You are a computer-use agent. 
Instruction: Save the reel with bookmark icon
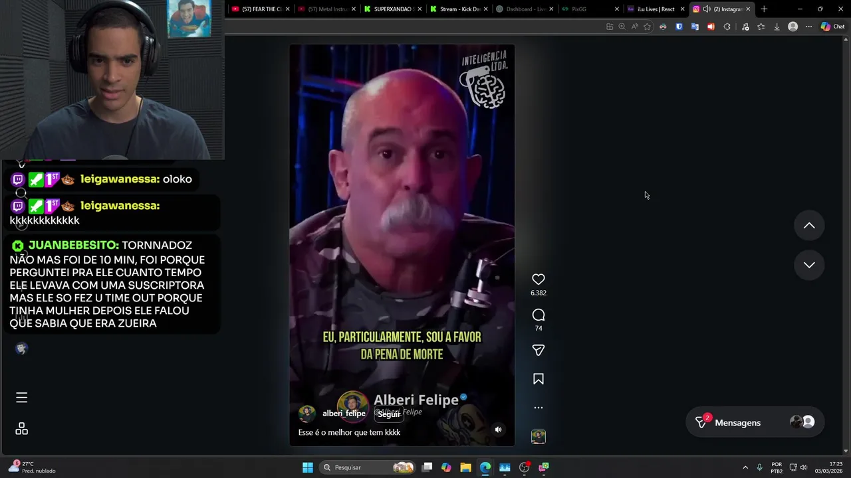pos(539,379)
